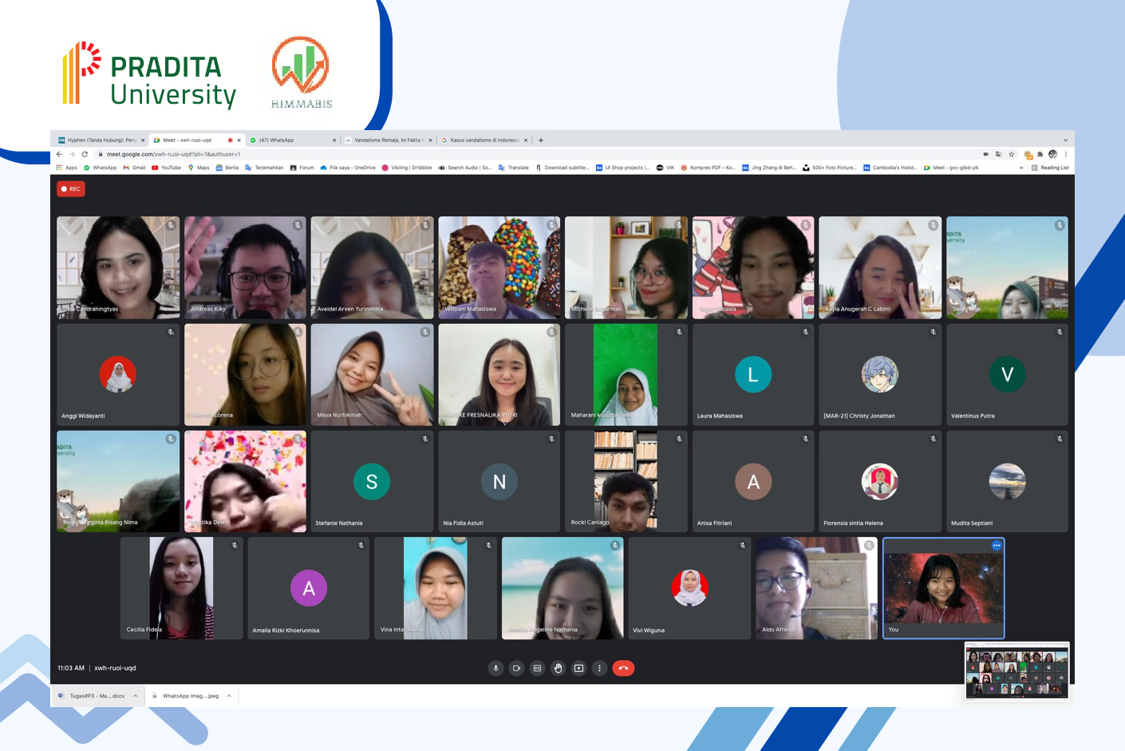Viewport: 1125px width, 751px height.
Task: Open Kompres PDF bookmark
Action: [x=709, y=168]
